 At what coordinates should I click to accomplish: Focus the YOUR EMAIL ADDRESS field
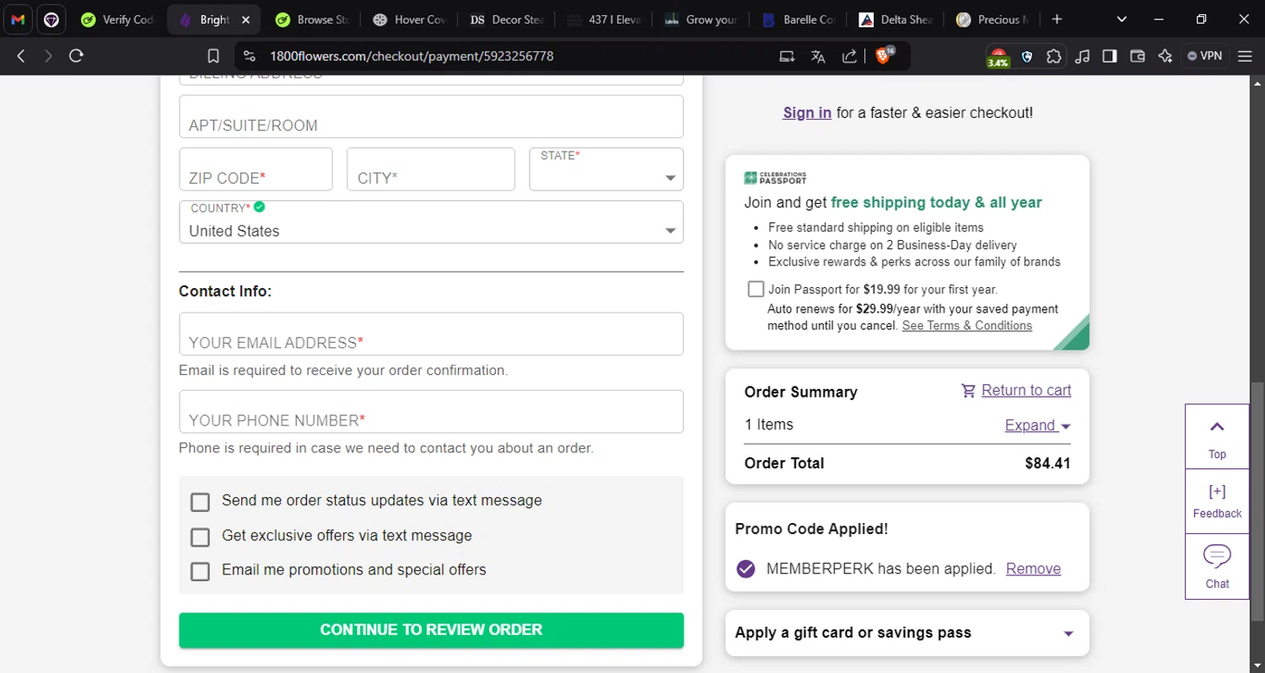(x=431, y=334)
